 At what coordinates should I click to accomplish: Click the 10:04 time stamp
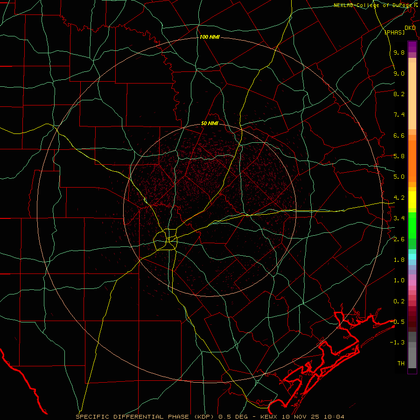pyautogui.click(x=334, y=417)
